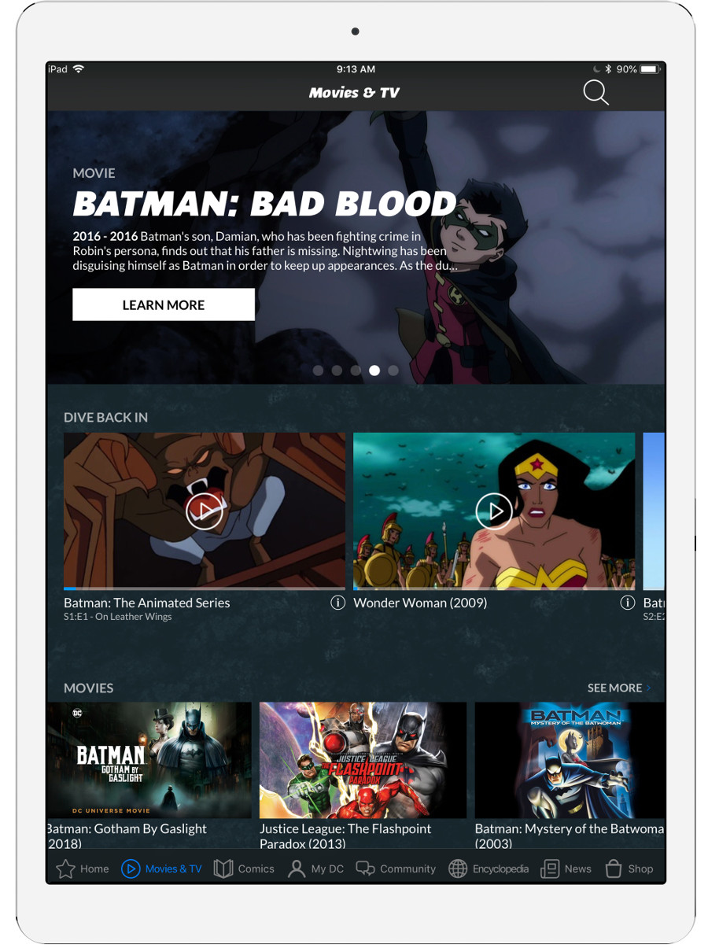The height and width of the screenshot is (948, 708).
Task: Select the fifth carousel page dot
Action: (x=393, y=371)
